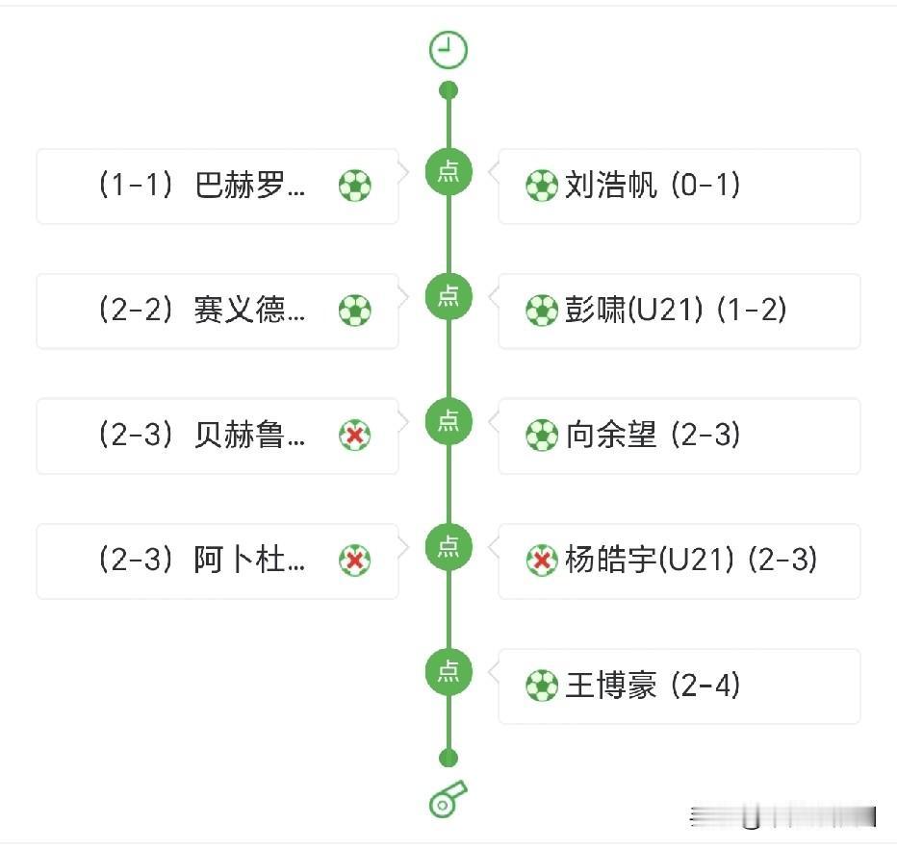Click the whistle icon at timeline bottom

click(x=448, y=799)
